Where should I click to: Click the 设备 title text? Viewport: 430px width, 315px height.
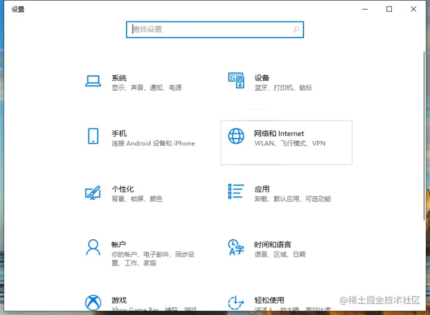262,78
